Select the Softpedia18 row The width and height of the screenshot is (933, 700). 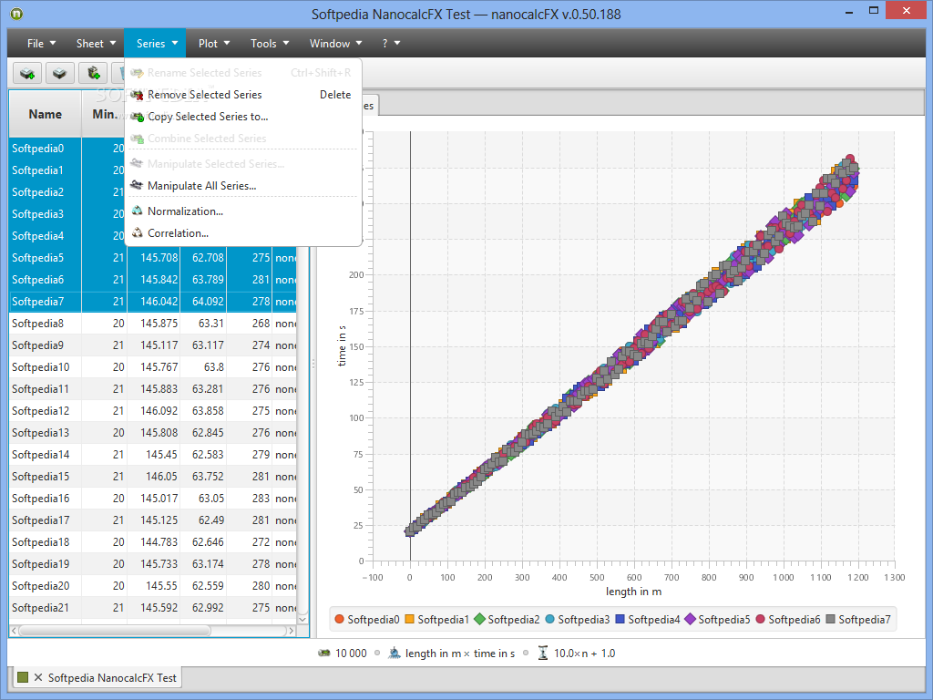[153, 542]
